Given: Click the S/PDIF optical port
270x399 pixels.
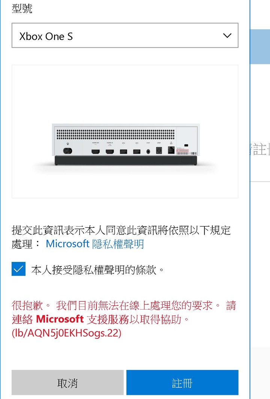Looking at the screenshot, I should point(159,150).
